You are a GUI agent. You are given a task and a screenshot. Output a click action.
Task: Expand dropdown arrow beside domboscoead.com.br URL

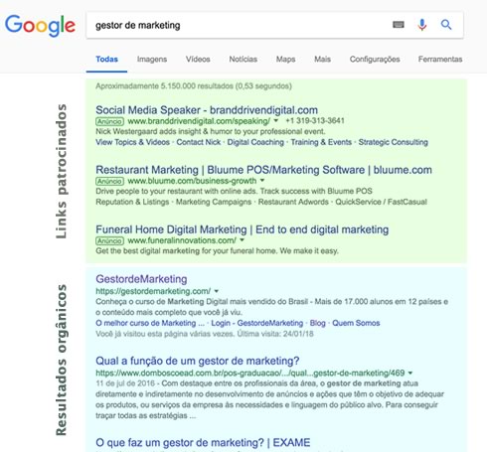click(x=410, y=374)
